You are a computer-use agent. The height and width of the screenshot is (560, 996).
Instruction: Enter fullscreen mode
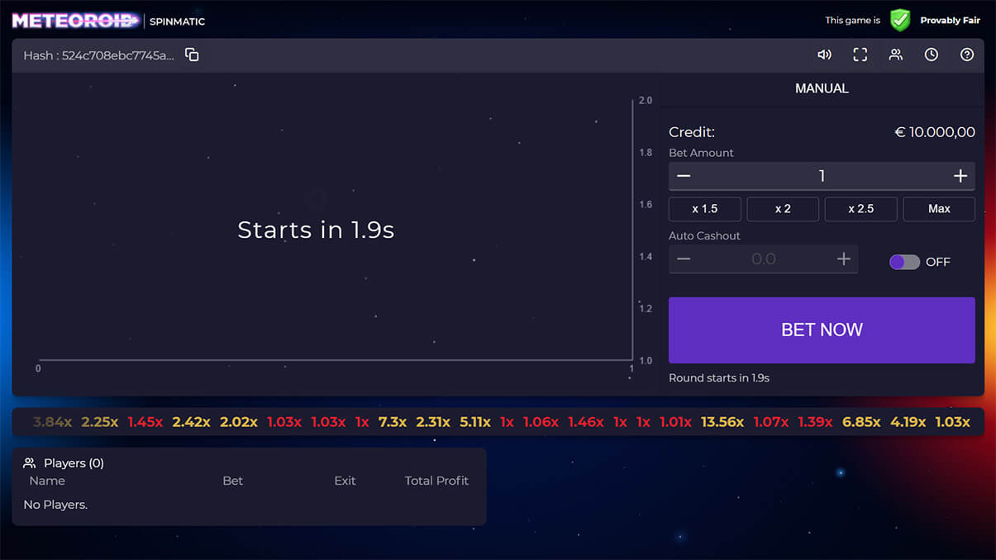860,55
